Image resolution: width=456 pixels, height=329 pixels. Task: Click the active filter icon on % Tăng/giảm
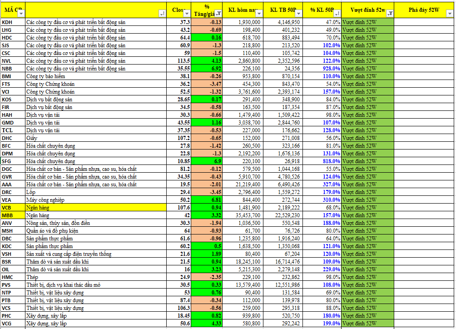pos(218,14)
